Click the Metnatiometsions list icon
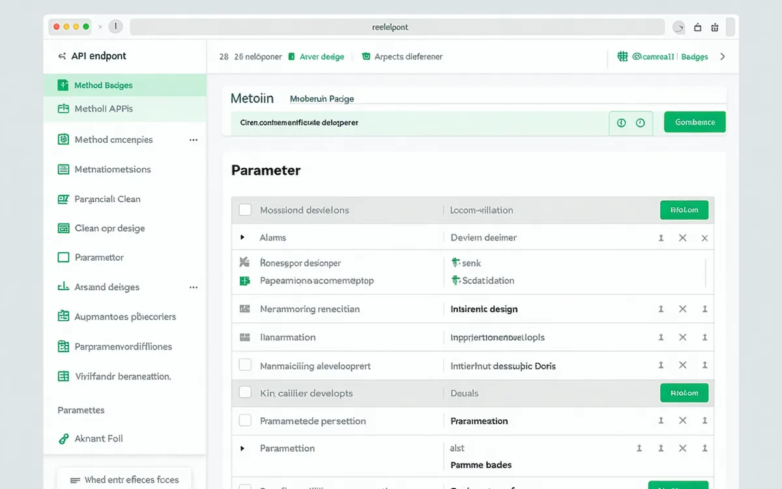 [63, 170]
